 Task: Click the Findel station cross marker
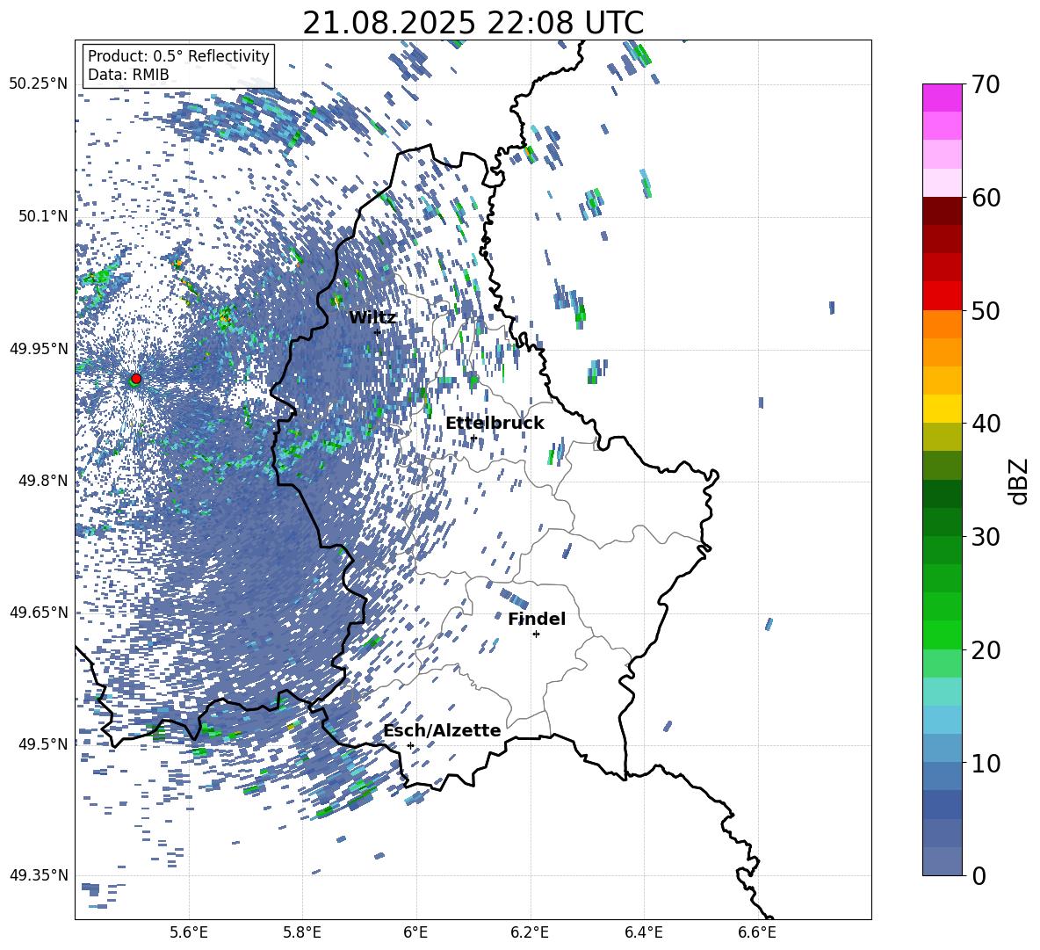pos(536,635)
